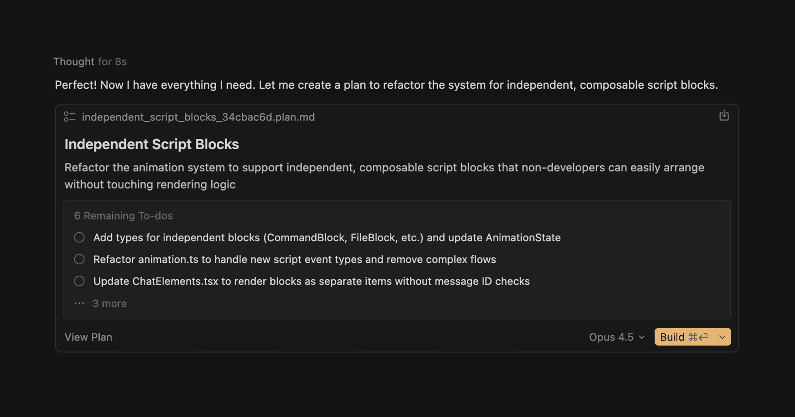The height and width of the screenshot is (417, 795).
Task: Open independent_script_blocks_34cbac6d.plan.md
Action: (198, 117)
